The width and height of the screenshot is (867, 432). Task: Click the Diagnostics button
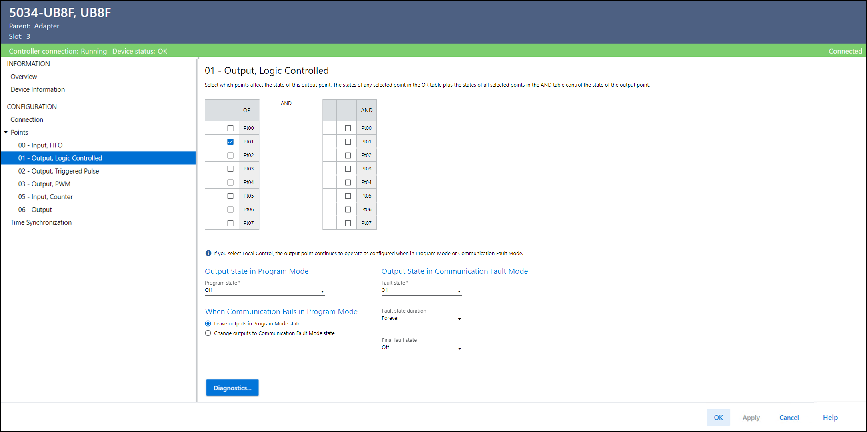click(232, 388)
